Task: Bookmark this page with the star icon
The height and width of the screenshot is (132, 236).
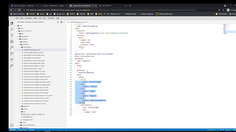Action: pyautogui.click(x=223, y=10)
